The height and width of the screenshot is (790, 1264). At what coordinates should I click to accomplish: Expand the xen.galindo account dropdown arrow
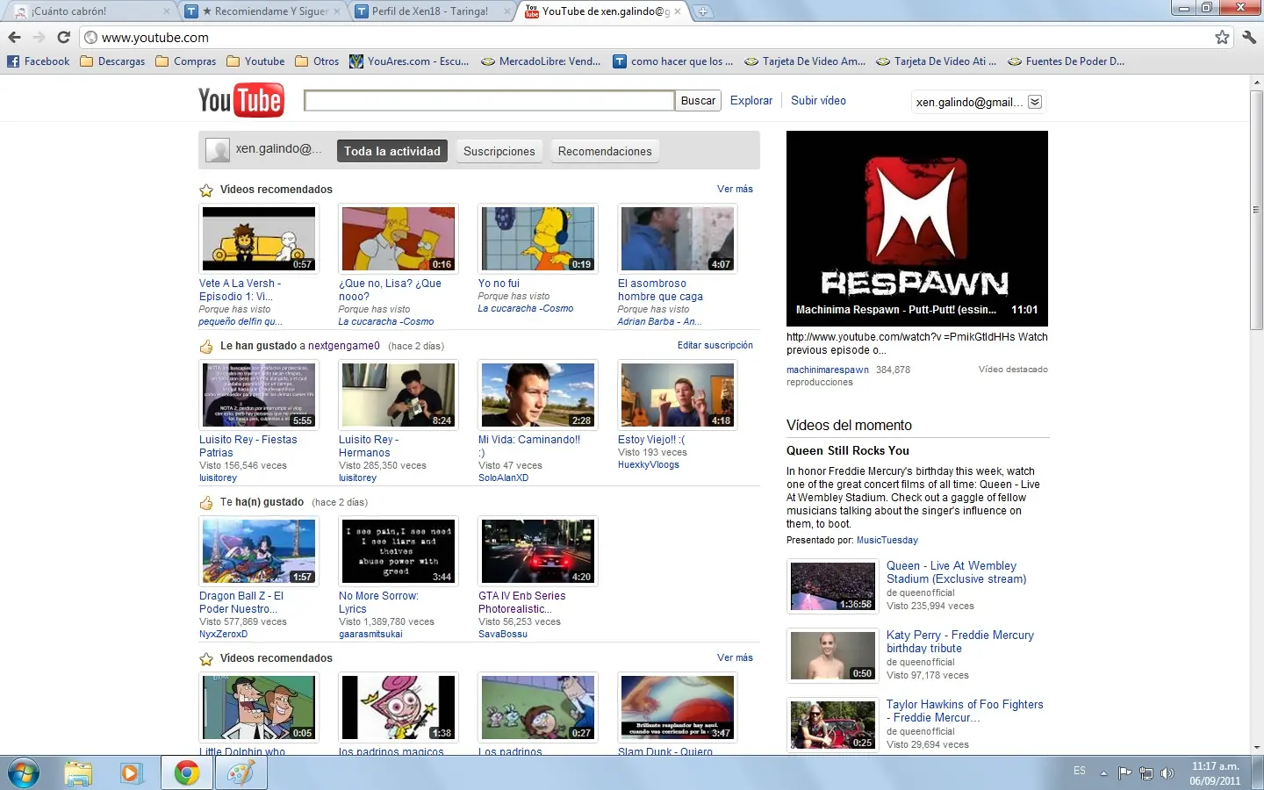tap(1035, 102)
